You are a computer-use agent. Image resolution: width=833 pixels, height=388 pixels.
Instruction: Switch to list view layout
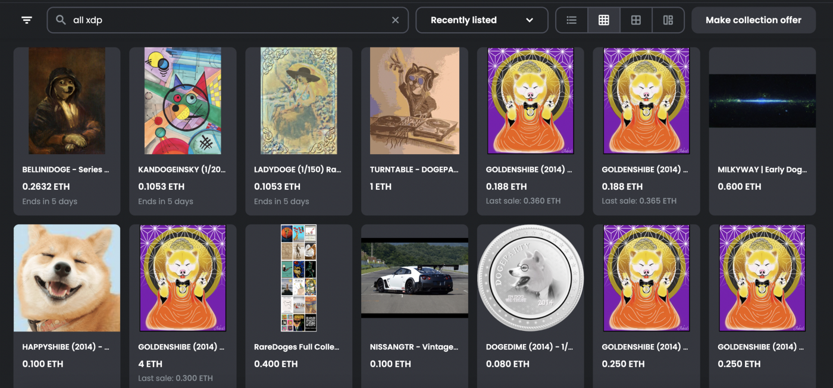pos(572,20)
